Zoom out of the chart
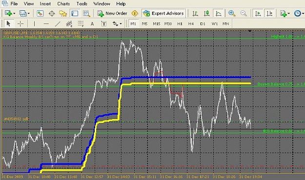Screen dimensions: 305x180 click(244, 13)
